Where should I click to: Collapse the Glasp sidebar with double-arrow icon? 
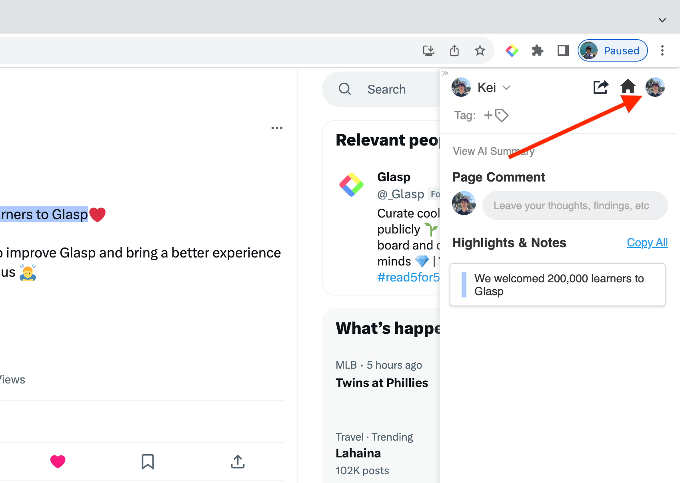(x=445, y=73)
